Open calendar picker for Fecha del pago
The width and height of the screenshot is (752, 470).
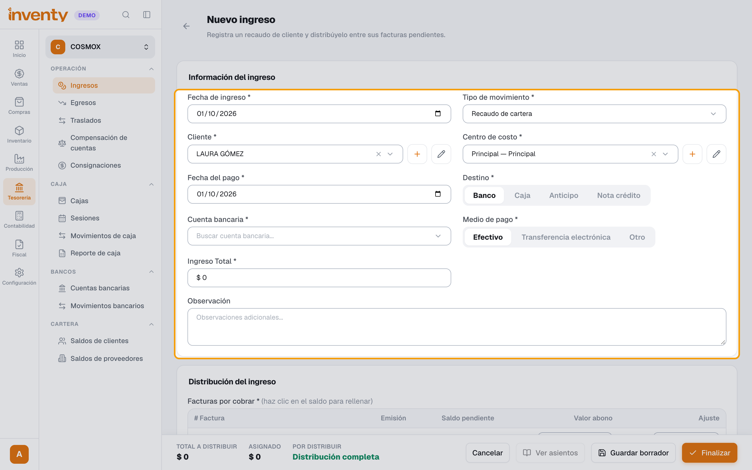(438, 194)
